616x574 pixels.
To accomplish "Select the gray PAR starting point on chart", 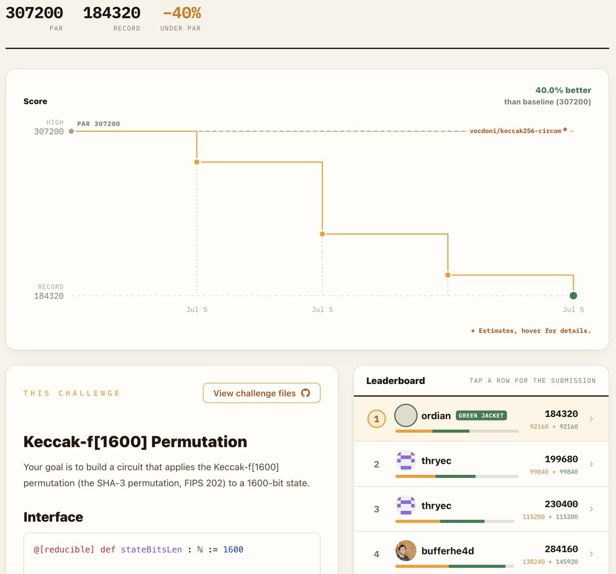I will (x=71, y=131).
